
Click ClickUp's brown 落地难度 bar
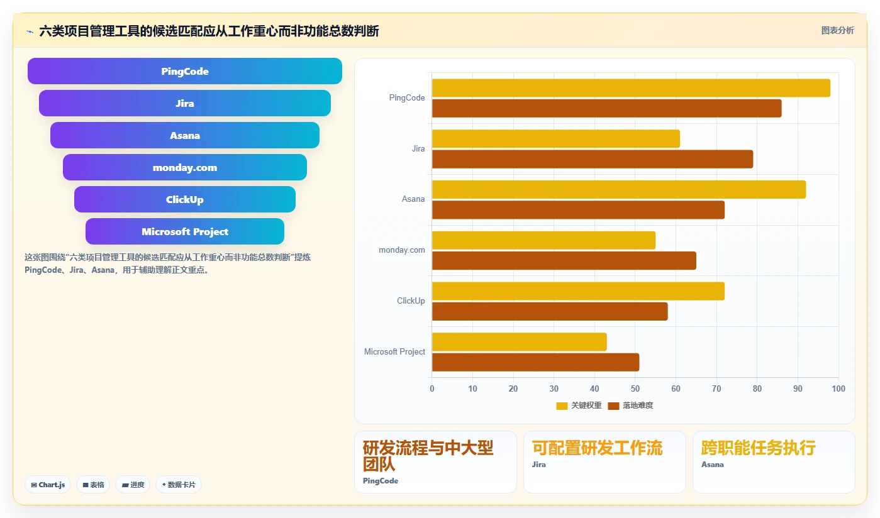pyautogui.click(x=550, y=311)
